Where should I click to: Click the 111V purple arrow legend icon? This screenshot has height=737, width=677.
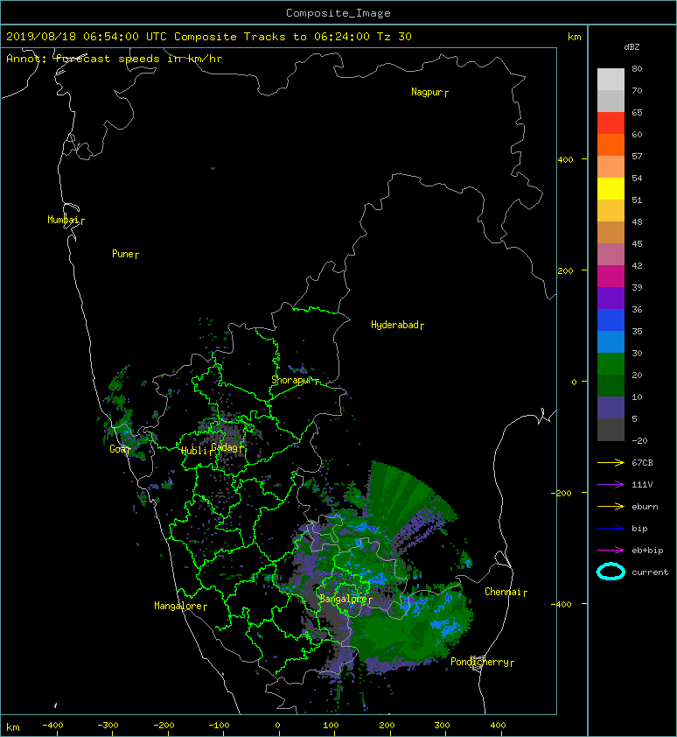pyautogui.click(x=611, y=485)
